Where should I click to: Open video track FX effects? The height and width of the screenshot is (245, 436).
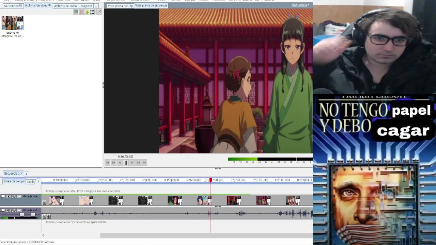44,203
